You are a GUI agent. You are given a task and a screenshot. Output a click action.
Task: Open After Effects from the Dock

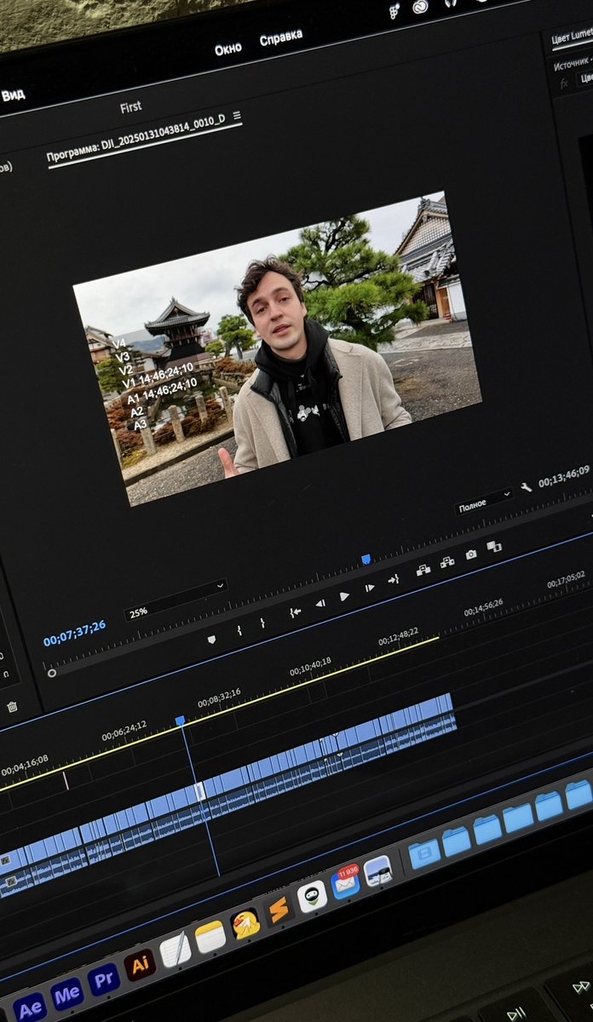[30, 1008]
